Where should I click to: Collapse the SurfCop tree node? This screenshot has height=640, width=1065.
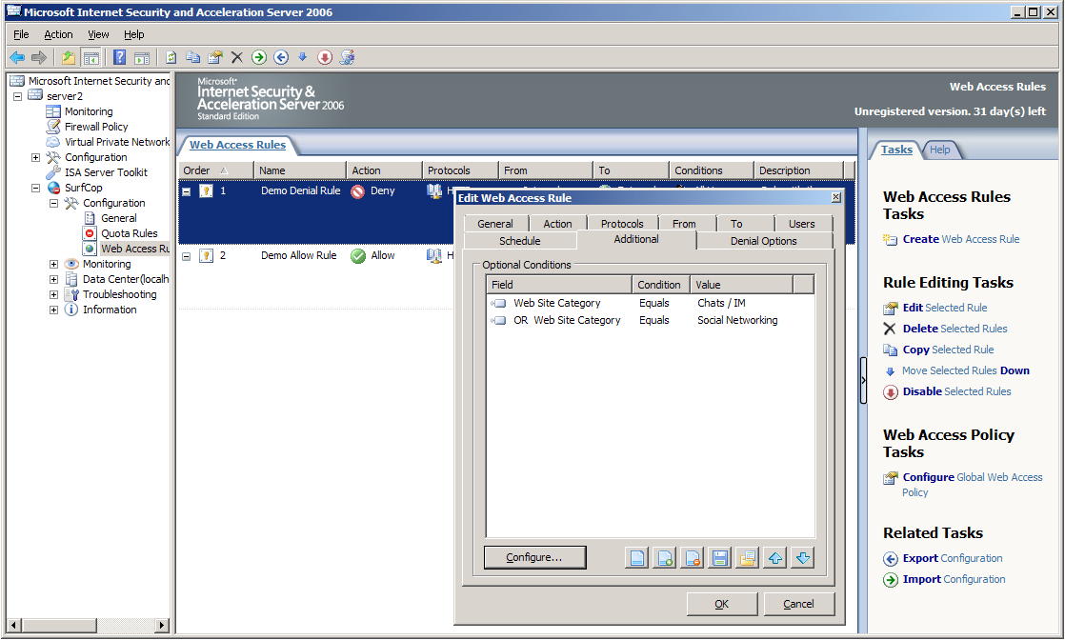coord(35,189)
